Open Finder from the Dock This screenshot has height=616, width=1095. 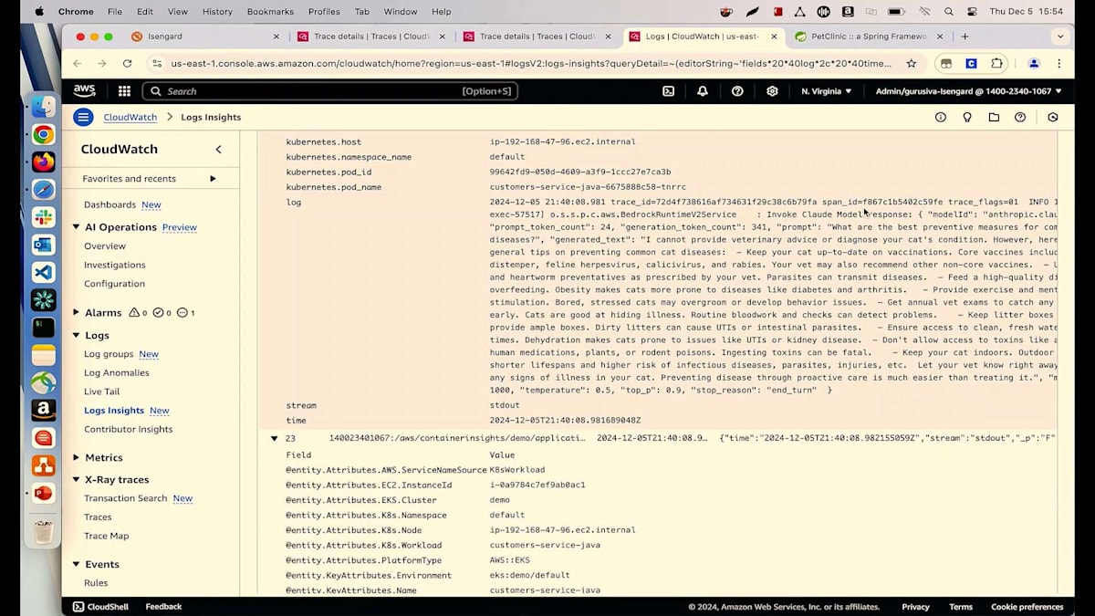pos(43,107)
